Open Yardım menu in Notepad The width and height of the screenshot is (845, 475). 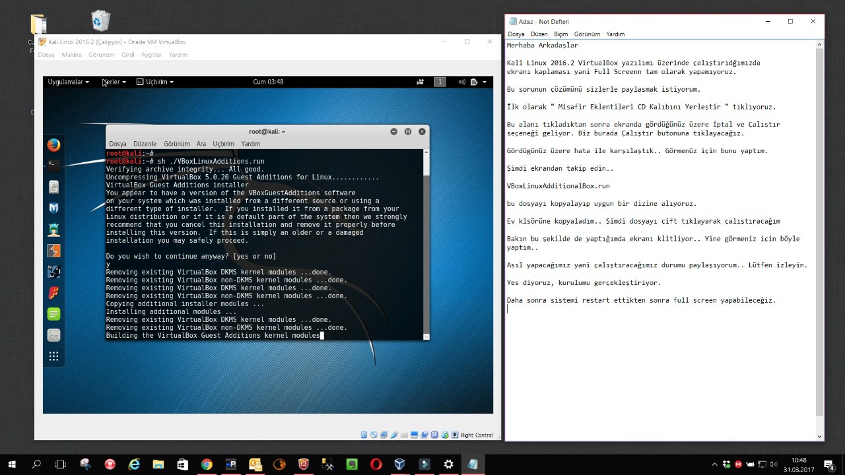pos(615,34)
